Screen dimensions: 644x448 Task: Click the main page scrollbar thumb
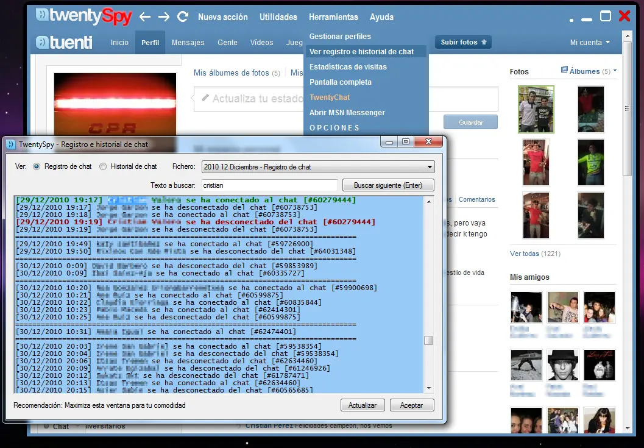coord(627,108)
